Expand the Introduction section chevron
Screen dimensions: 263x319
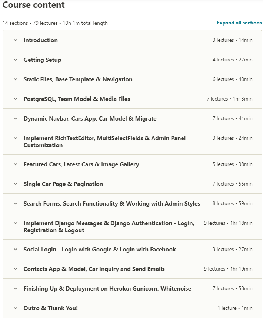(x=16, y=40)
